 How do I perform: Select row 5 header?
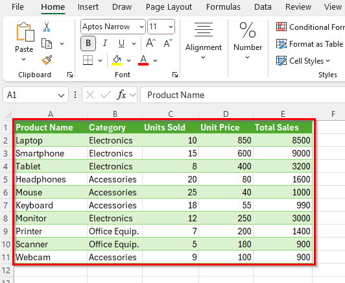click(x=6, y=180)
